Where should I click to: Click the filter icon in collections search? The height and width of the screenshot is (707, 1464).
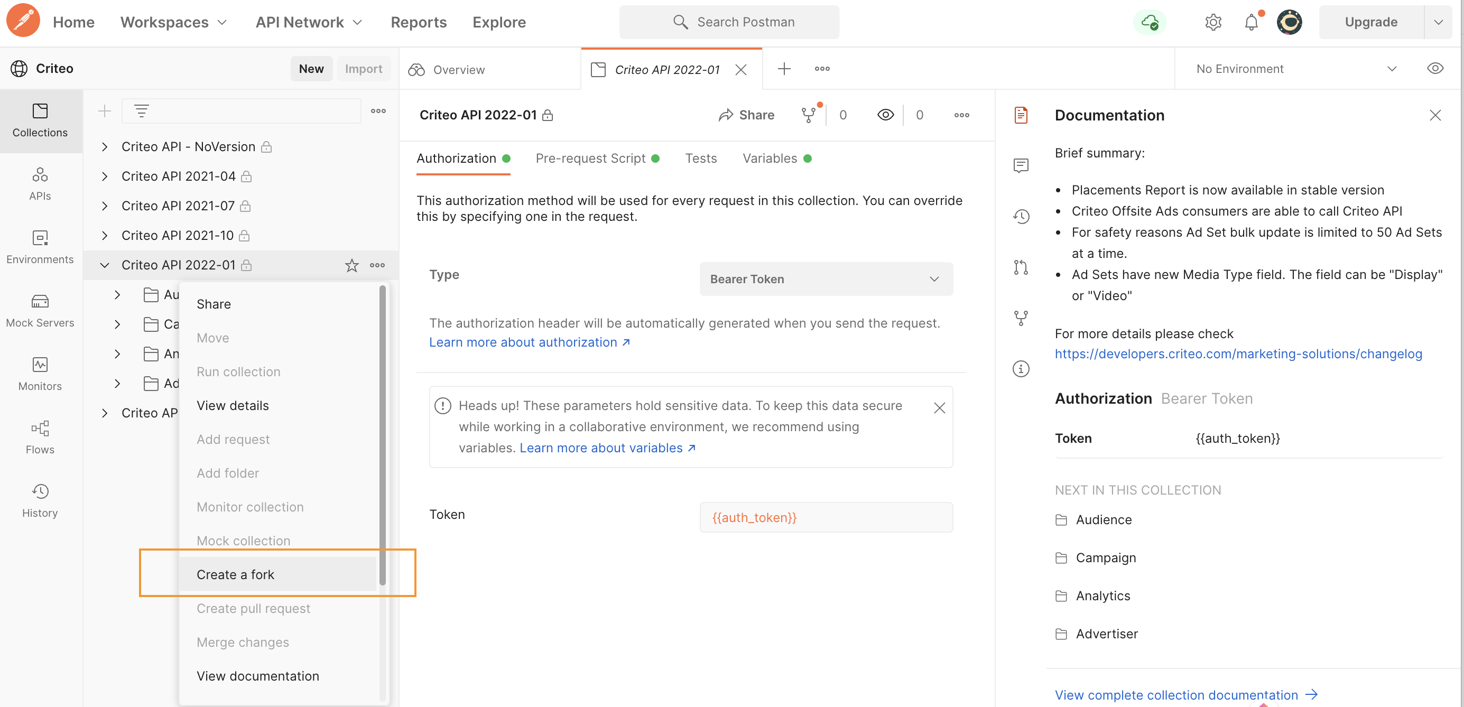142,111
